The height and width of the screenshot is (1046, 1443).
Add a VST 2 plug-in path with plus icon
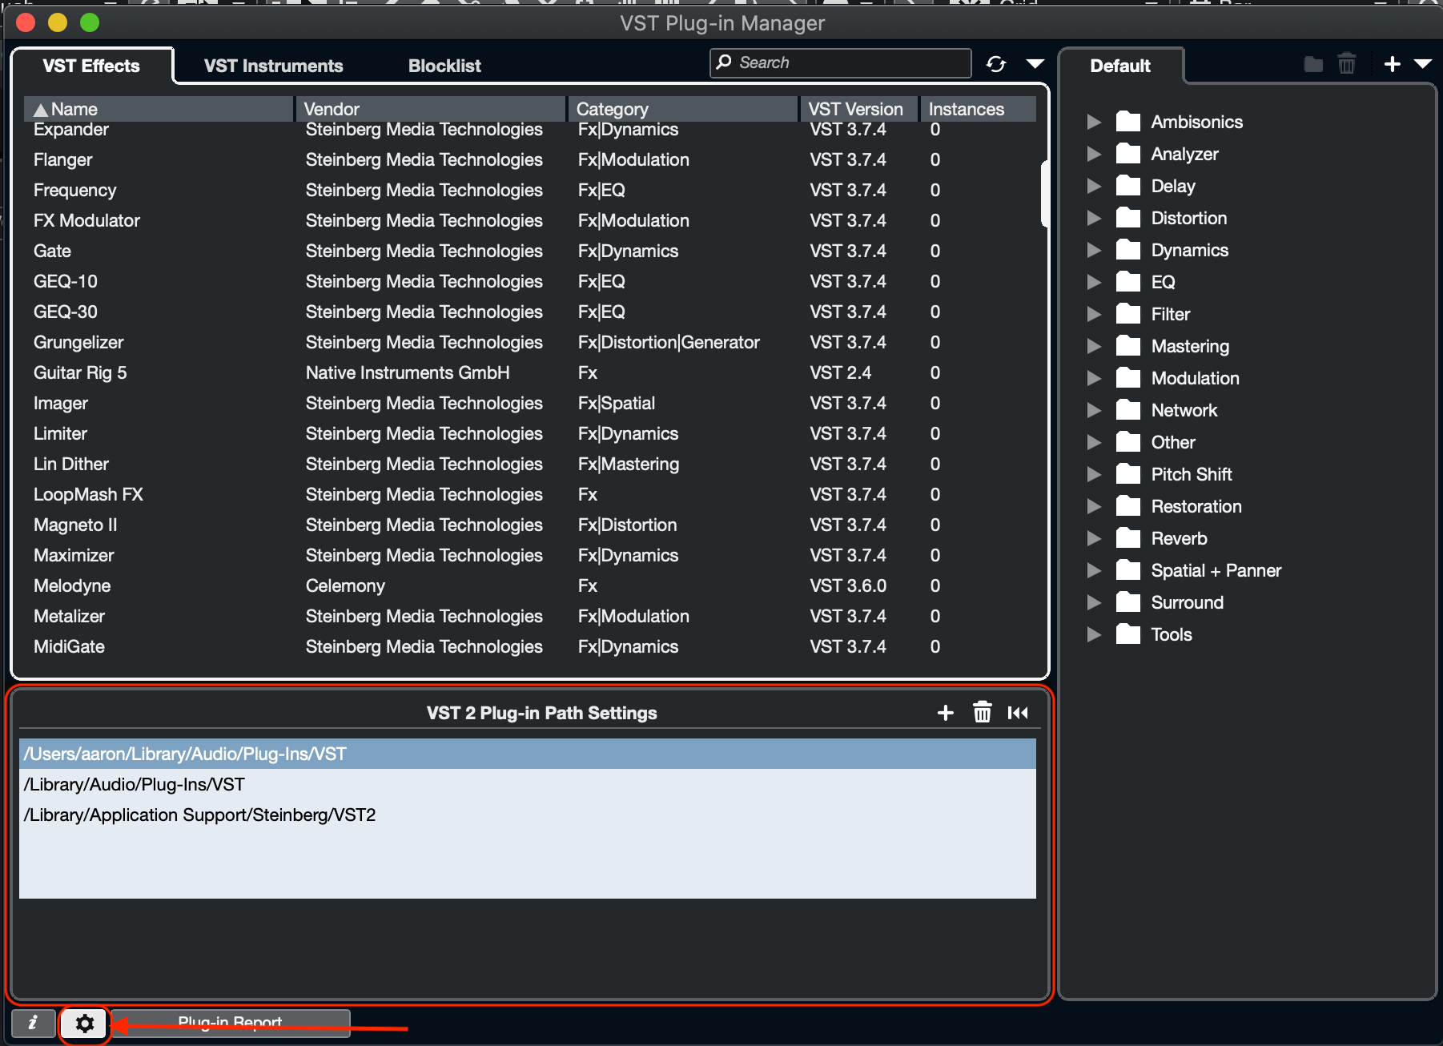945,713
